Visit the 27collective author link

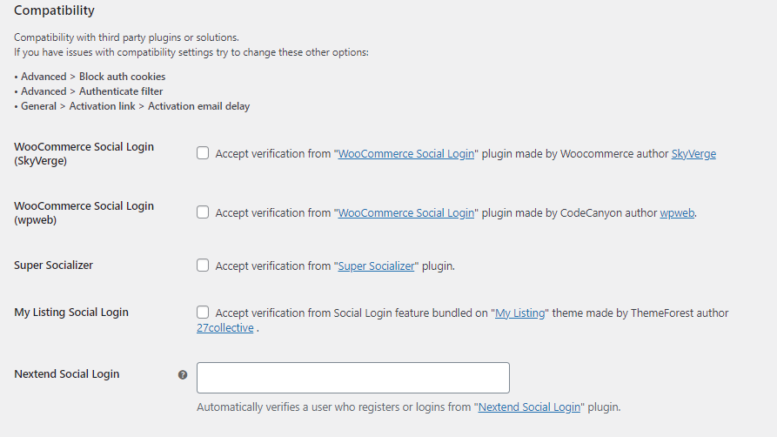(225, 328)
